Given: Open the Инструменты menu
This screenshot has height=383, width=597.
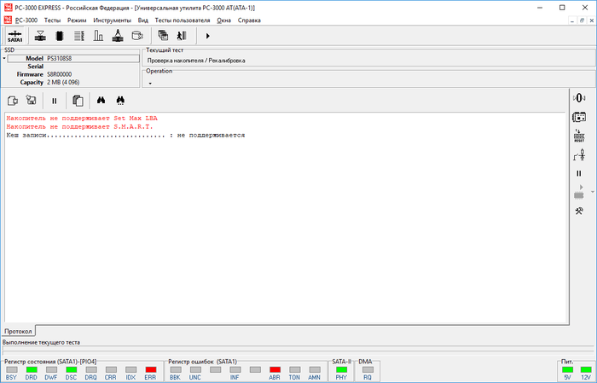Looking at the screenshot, I should coord(111,19).
